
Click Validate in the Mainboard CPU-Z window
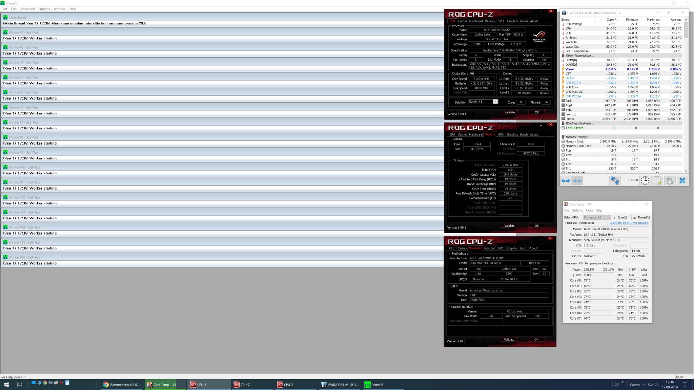point(509,339)
